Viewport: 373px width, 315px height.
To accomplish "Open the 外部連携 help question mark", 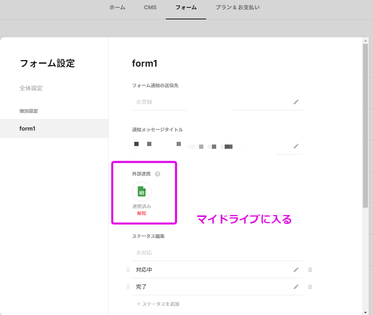I will [x=158, y=174].
